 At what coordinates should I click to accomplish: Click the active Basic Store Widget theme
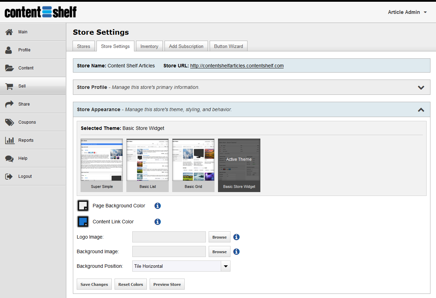click(x=239, y=165)
